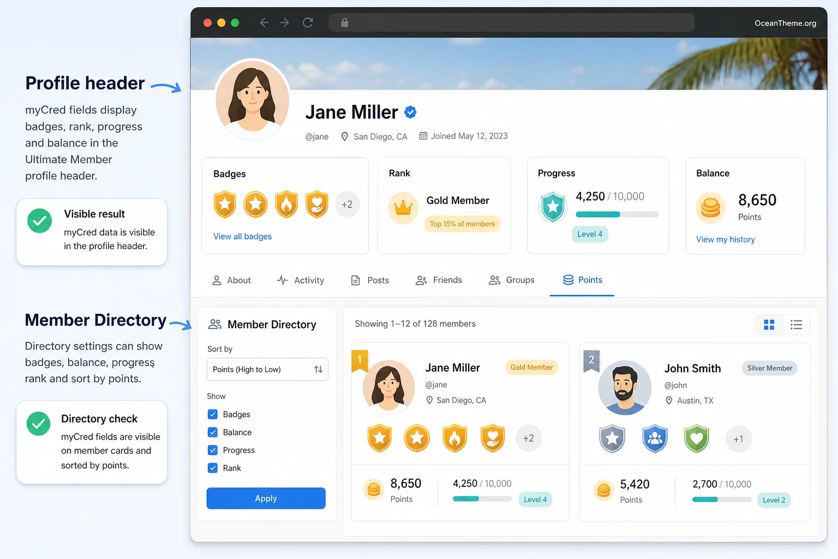Open the Friends tab

(439, 280)
